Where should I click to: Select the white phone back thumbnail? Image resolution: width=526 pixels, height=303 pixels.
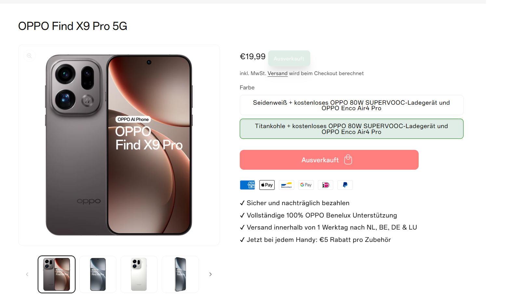point(139,274)
